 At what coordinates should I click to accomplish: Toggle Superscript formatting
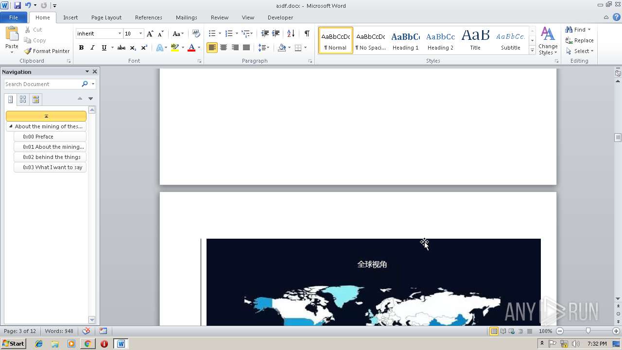coord(144,48)
